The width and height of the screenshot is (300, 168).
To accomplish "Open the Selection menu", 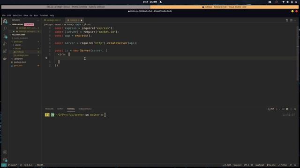I will 17,15.
